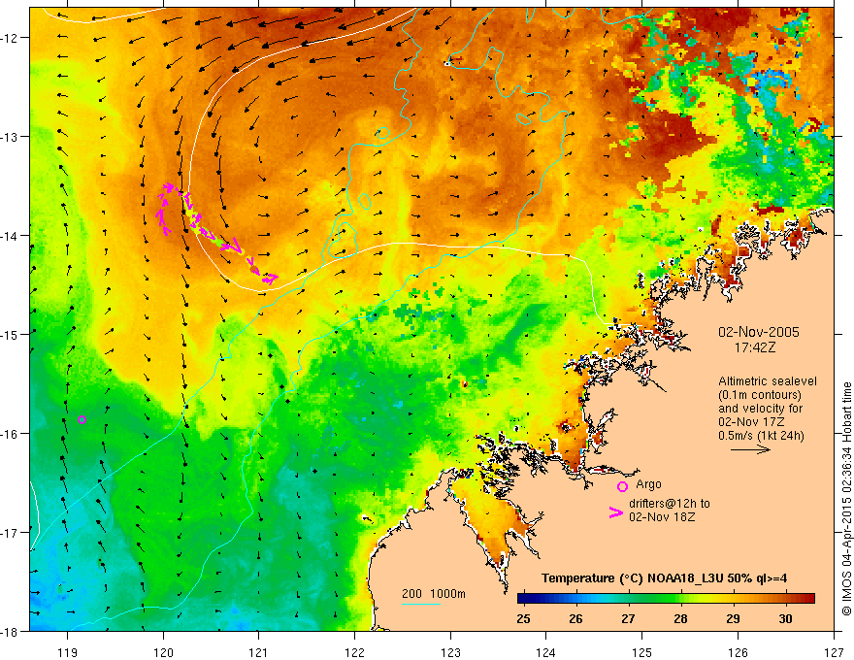Click the latitude axis label -12

[x=11, y=38]
